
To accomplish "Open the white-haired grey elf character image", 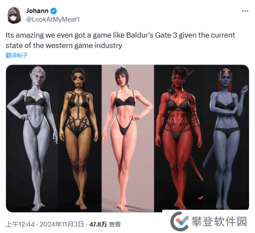I will (32, 139).
